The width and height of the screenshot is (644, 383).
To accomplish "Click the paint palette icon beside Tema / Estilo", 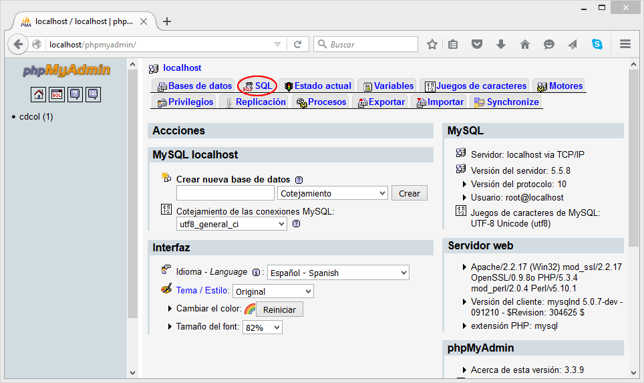I will click(x=166, y=289).
